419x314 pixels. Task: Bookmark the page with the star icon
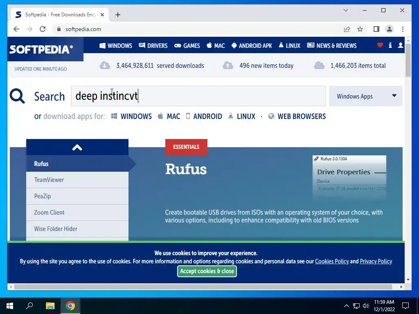tap(360, 29)
